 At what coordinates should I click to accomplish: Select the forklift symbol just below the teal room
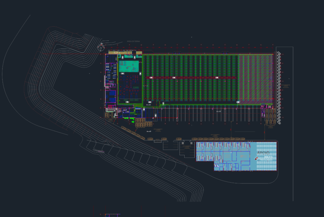123,74
